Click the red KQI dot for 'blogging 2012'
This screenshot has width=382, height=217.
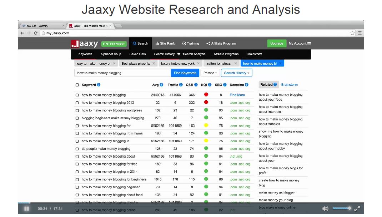206,102
